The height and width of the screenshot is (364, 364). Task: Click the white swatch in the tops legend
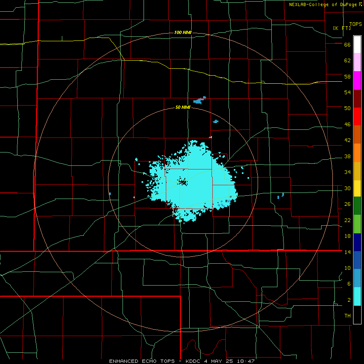pos(357,44)
